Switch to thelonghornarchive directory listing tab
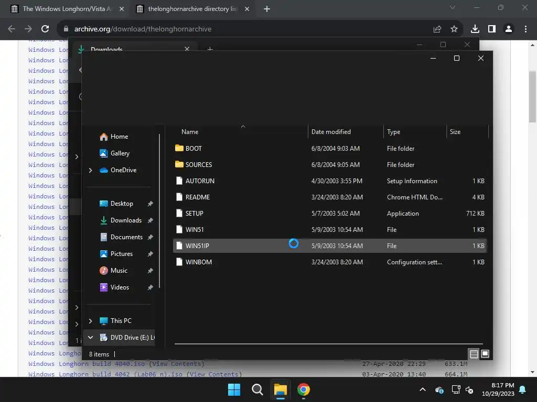 (191, 9)
